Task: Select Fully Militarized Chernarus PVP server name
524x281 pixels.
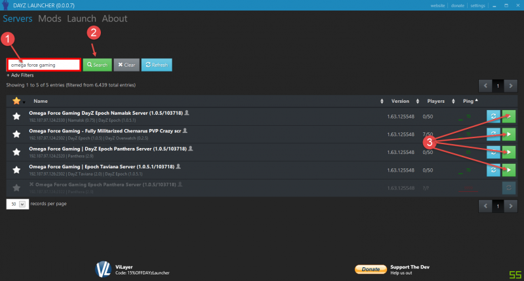Action: point(105,131)
